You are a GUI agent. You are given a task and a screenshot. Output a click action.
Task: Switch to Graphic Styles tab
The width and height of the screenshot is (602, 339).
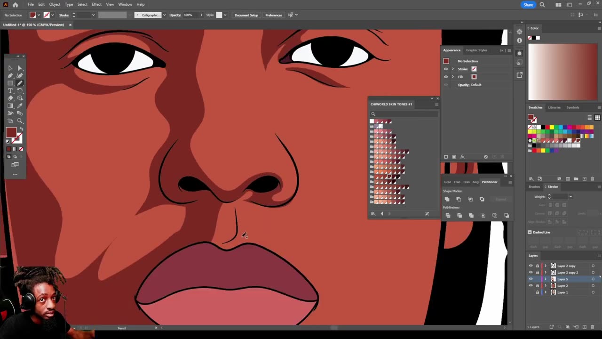(476, 50)
